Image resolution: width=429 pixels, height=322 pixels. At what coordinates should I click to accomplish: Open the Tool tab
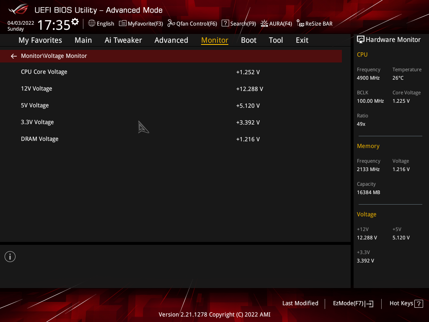[x=276, y=40]
